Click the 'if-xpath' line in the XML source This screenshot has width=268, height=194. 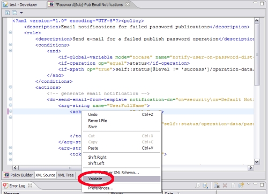[156, 69]
